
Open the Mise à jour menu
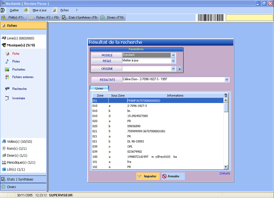[x=40, y=10]
